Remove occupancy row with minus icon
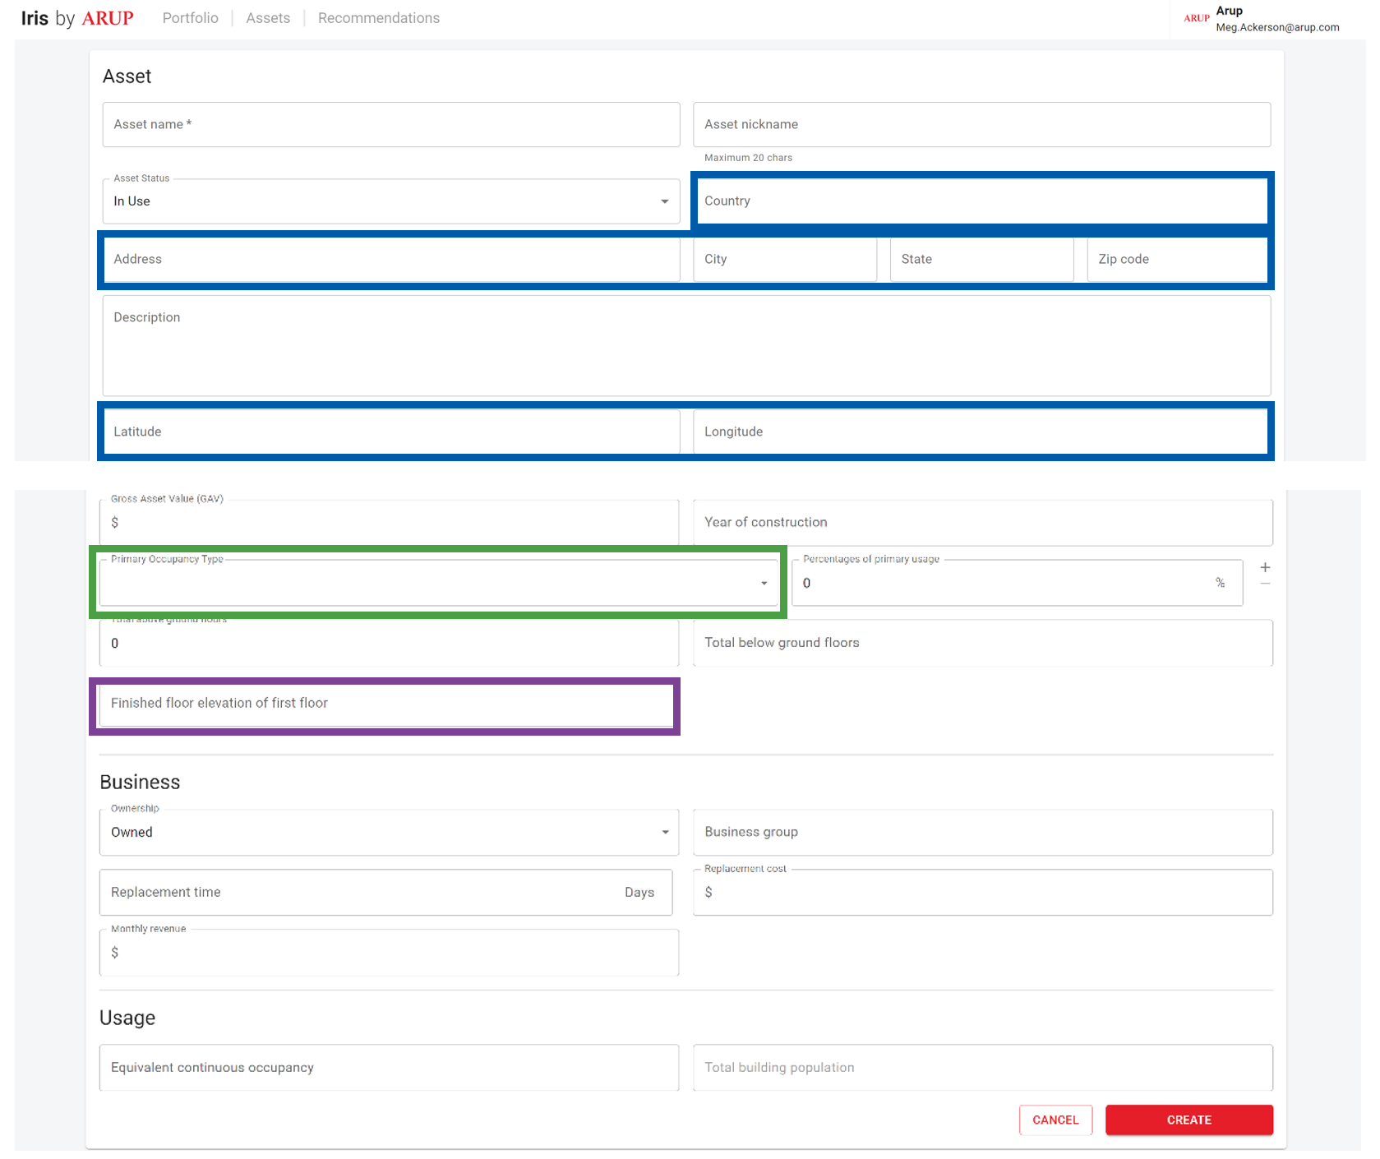Screen dimensions: 1380x1159 1265,584
